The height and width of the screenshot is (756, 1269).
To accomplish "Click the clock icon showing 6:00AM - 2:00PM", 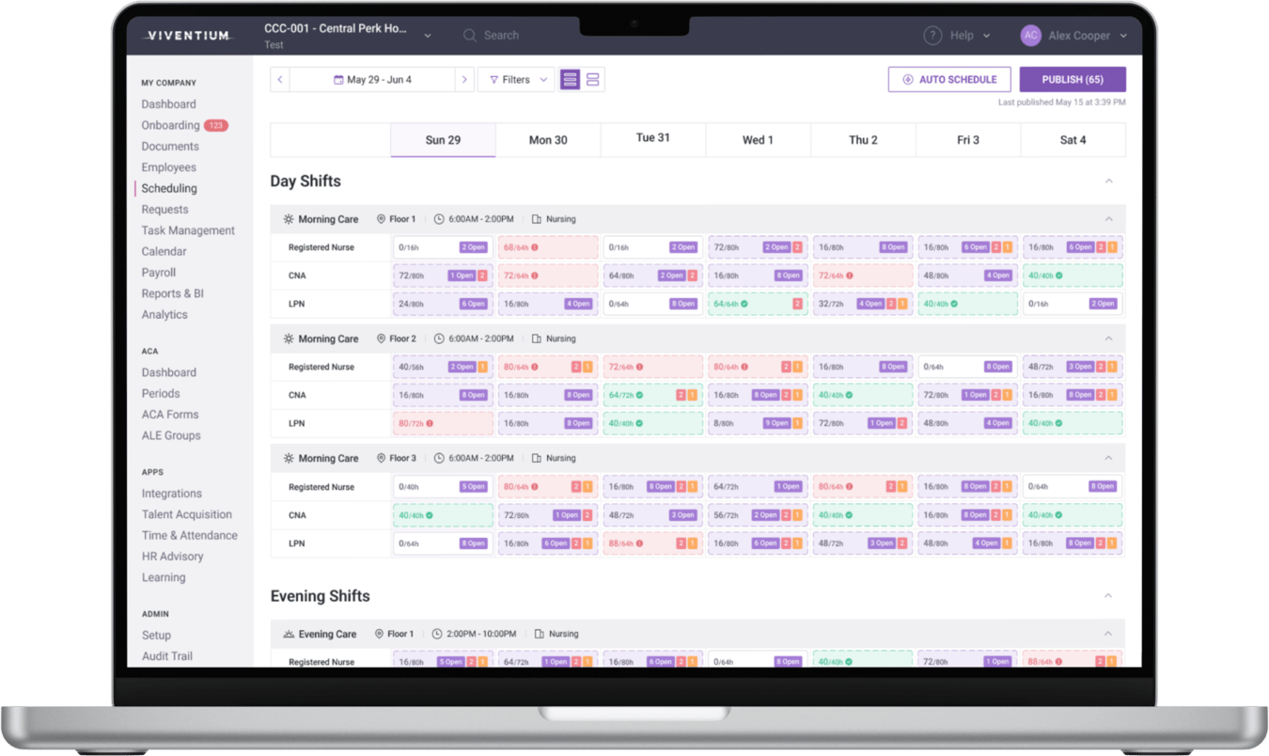I will [437, 218].
